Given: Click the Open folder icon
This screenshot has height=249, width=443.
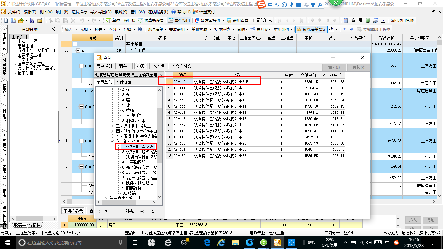Looking at the screenshot, I should [x=20, y=20].
